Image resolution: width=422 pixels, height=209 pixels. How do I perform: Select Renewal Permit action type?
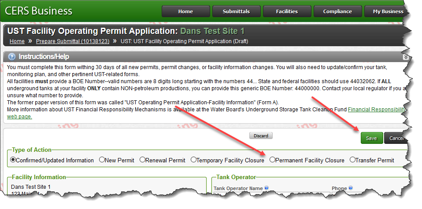pos(142,160)
